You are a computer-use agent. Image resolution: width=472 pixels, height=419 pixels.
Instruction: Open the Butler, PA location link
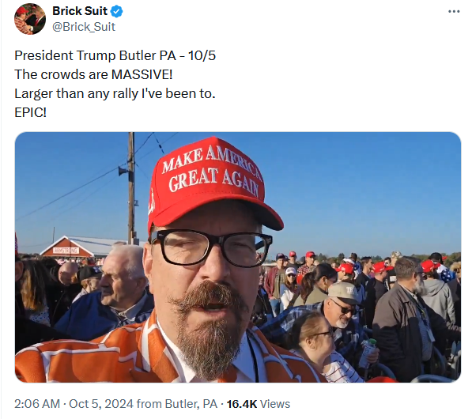[x=191, y=404]
